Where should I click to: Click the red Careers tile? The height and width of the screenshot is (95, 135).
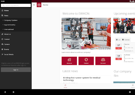tap(103, 61)
